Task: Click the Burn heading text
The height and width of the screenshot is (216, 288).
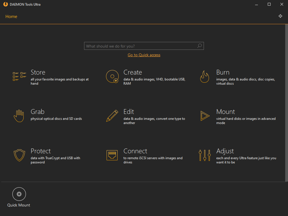Action: point(223,72)
